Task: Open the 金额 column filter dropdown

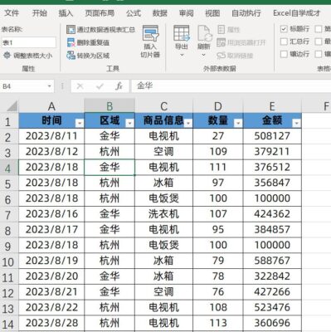Action: [x=297, y=123]
